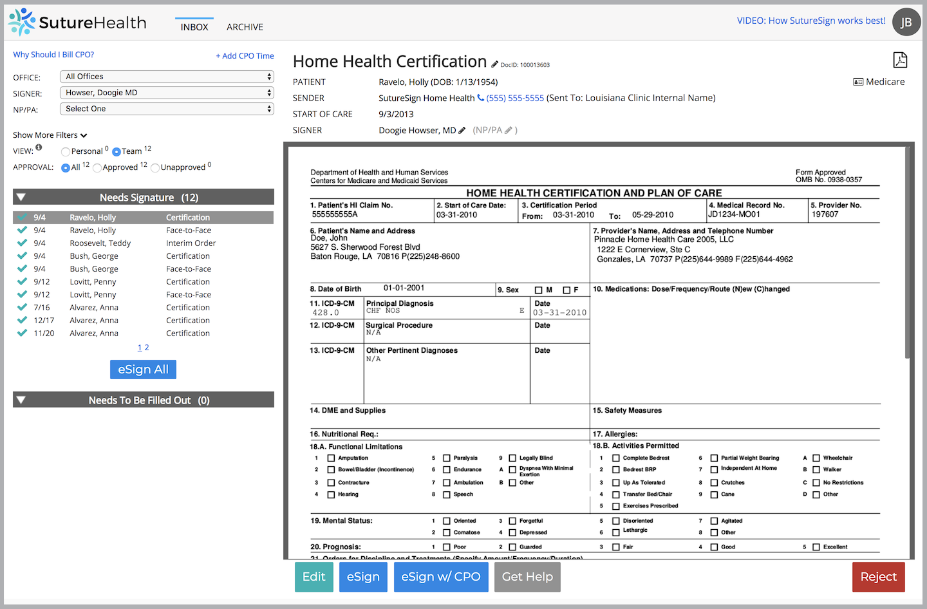Select the Personal view radio button
This screenshot has width=927, height=609.
(65, 151)
